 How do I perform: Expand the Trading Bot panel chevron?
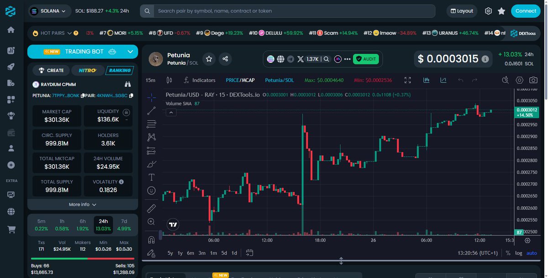point(130,52)
